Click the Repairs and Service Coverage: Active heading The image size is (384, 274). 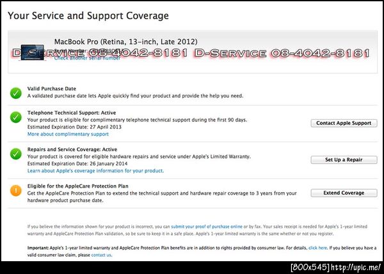click(72, 149)
